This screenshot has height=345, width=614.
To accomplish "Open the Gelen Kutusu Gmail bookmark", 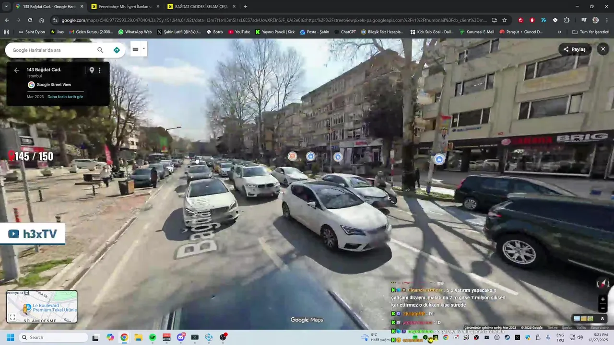I will 91,32.
